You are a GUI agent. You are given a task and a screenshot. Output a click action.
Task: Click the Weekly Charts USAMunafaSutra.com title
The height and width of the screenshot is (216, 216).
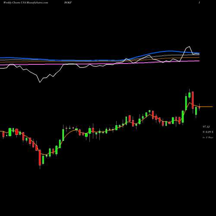pyautogui.click(x=25, y=3)
